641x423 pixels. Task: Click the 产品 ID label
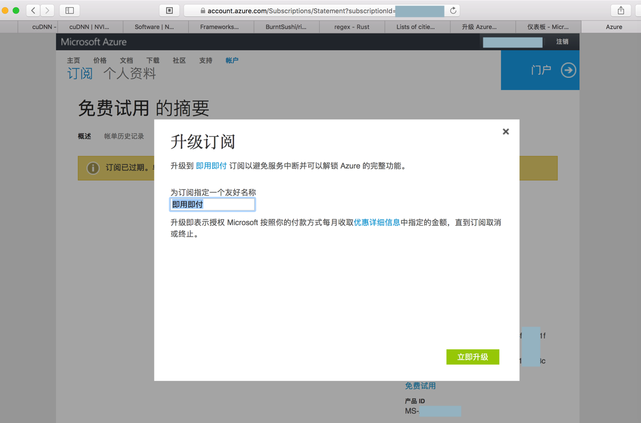click(415, 401)
